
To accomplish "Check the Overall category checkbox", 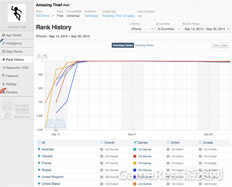I will pyautogui.click(x=102, y=143).
